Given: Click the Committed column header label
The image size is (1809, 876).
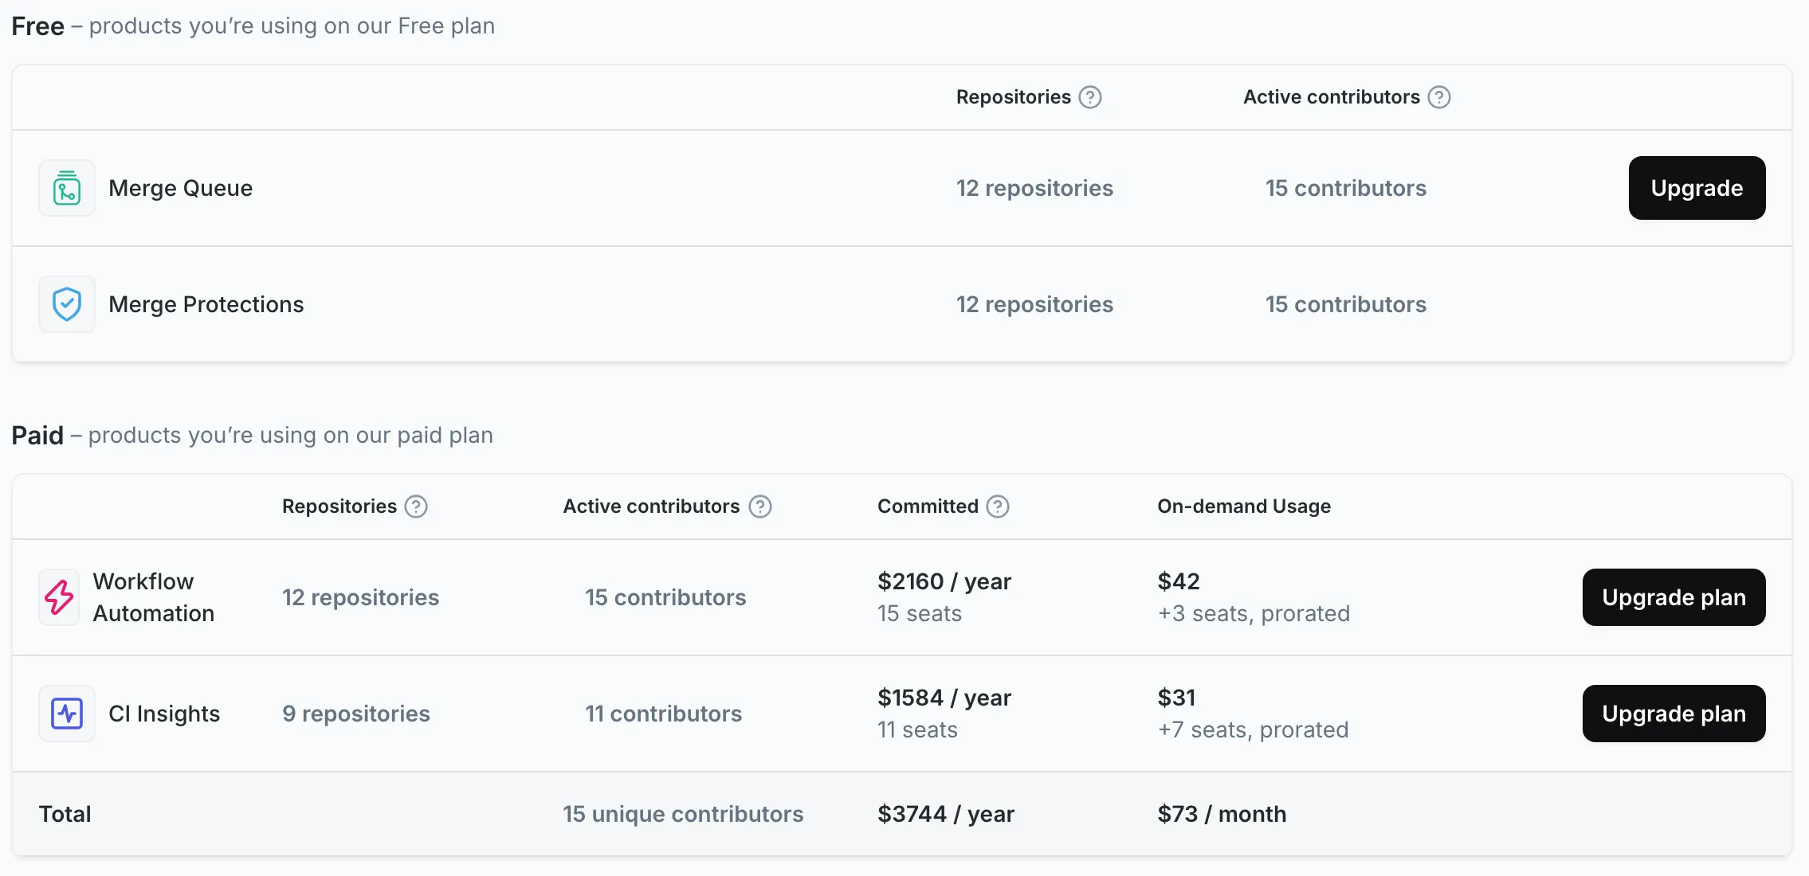Looking at the screenshot, I should [x=928, y=506].
